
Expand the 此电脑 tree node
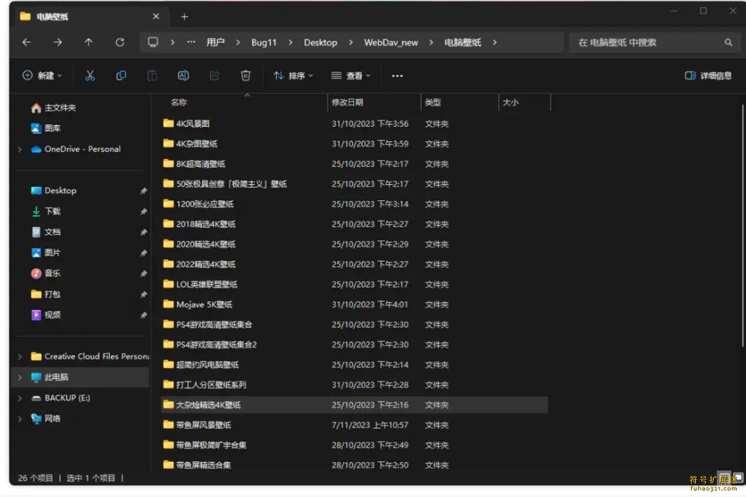(20, 377)
